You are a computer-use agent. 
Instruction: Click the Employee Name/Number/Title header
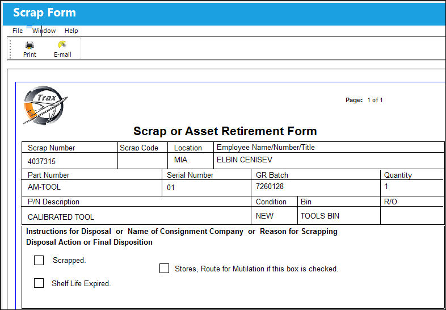[266, 147]
